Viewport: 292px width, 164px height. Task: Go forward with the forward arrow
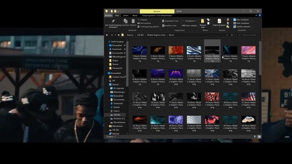click(111, 35)
